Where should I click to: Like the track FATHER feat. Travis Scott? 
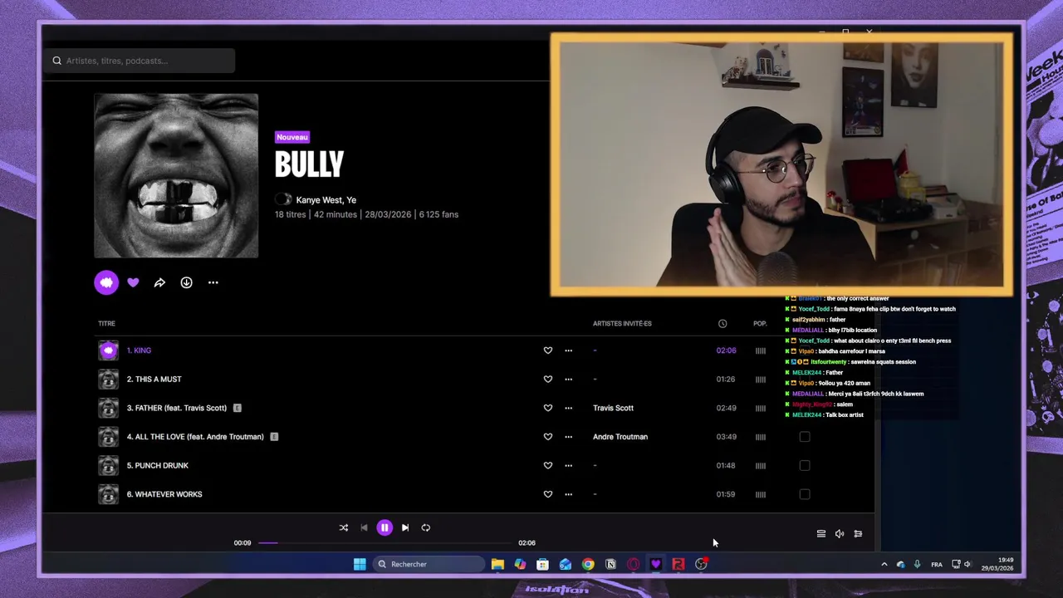point(548,408)
